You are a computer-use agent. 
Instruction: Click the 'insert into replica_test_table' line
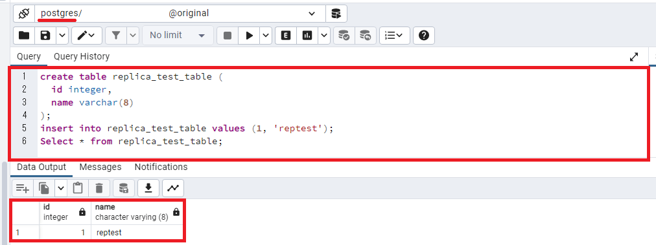tap(187, 129)
